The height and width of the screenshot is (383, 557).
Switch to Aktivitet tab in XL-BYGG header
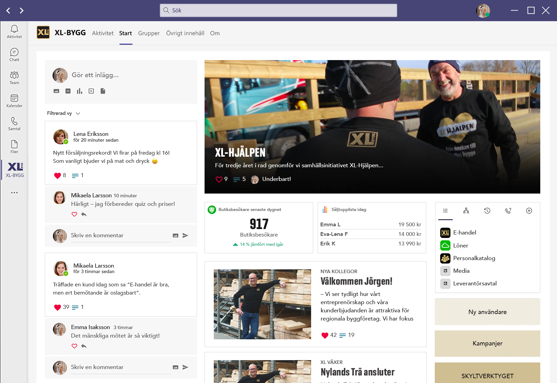(103, 33)
